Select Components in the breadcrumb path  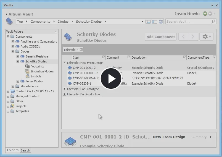(x=40, y=22)
